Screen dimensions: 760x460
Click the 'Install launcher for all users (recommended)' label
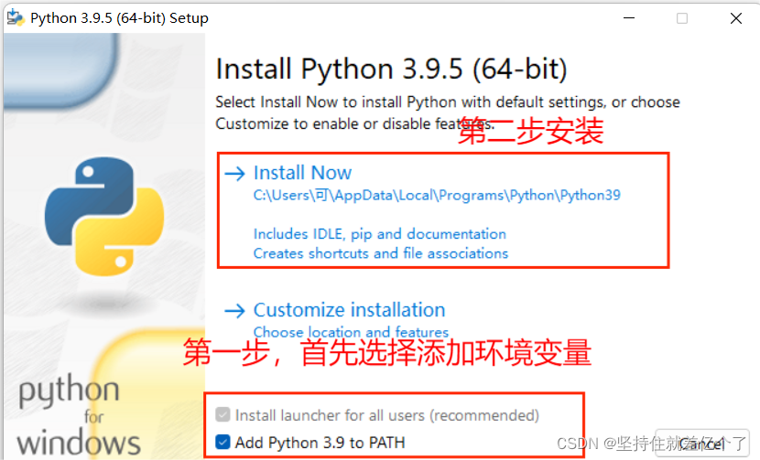[387, 415]
